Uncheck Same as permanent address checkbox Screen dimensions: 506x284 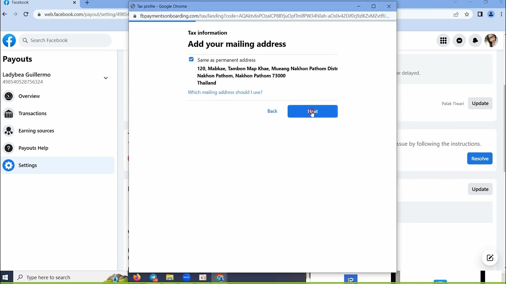click(x=191, y=60)
